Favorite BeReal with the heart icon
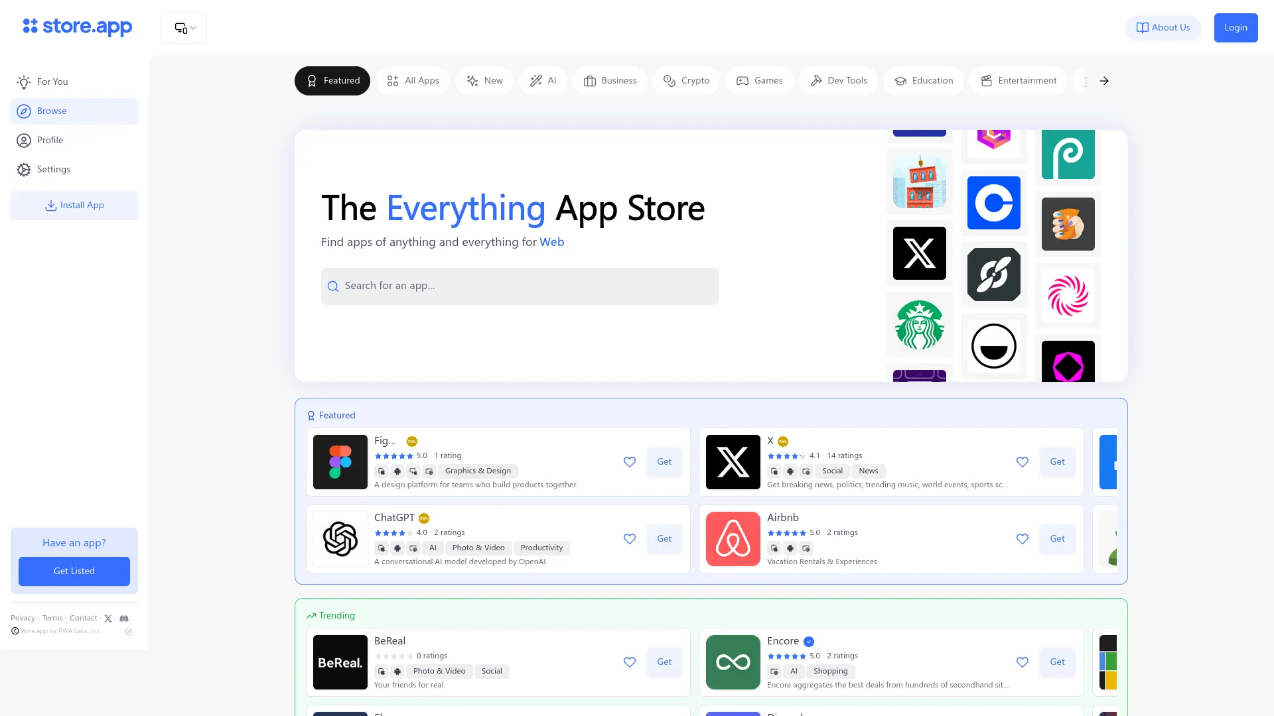Screen dimensions: 1274x716 630,662
